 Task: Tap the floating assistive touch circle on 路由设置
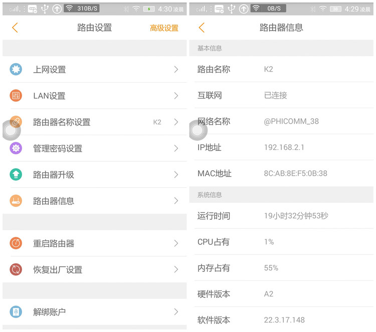(x=11, y=130)
